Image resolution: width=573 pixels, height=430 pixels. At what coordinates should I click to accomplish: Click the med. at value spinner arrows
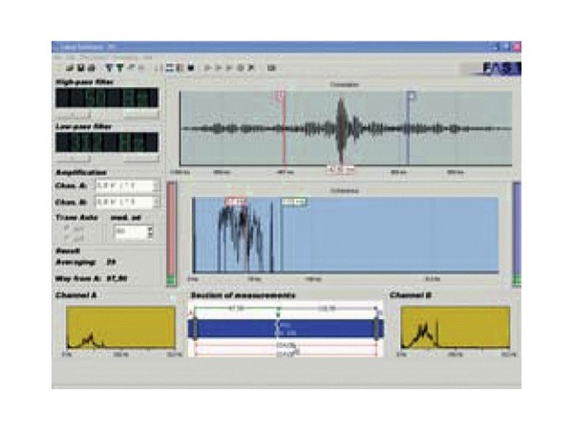tap(150, 231)
